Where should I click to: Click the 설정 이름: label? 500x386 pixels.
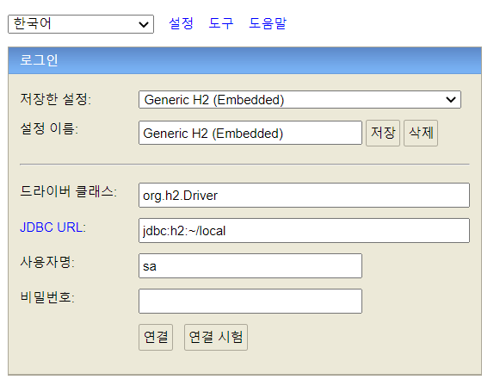tap(49, 128)
